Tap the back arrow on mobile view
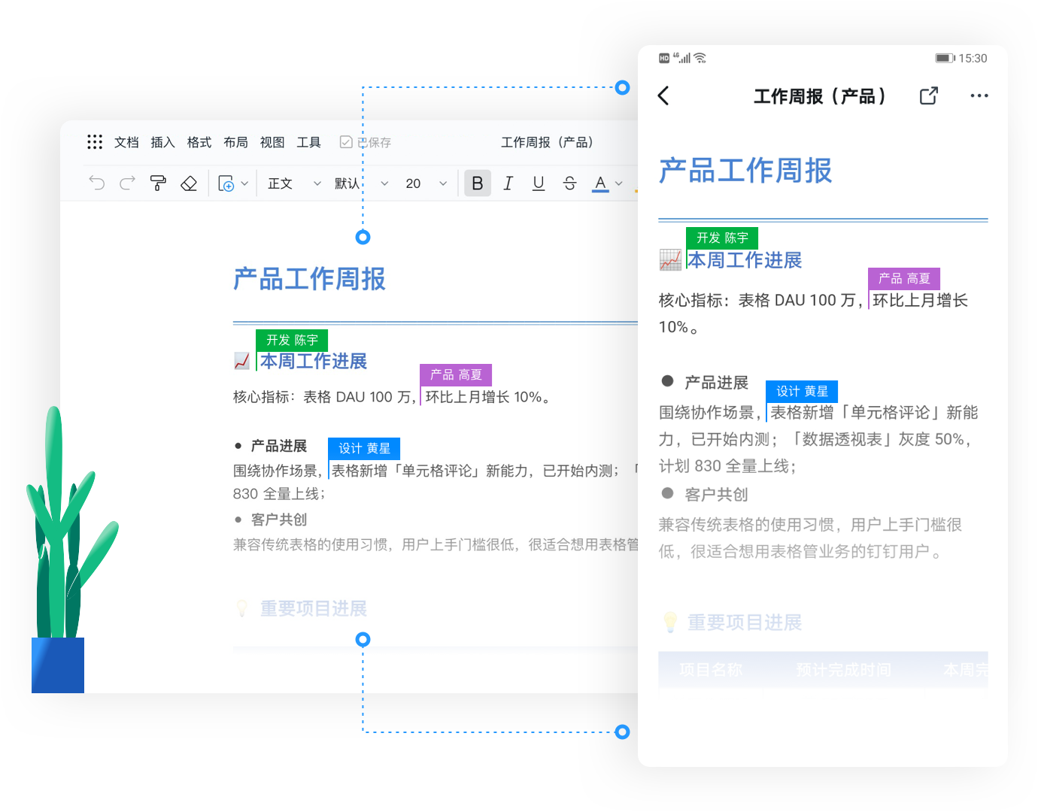 pos(663,95)
